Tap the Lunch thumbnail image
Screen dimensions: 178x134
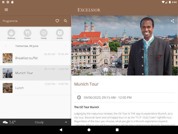pyautogui.click(x=8, y=88)
